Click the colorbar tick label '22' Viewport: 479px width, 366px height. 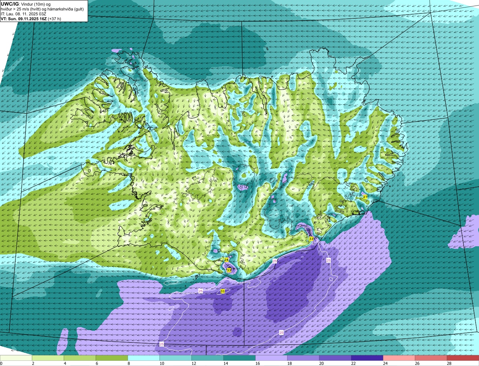pyautogui.click(x=353, y=363)
